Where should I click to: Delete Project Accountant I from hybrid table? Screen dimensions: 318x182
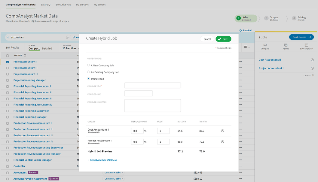pos(222,142)
